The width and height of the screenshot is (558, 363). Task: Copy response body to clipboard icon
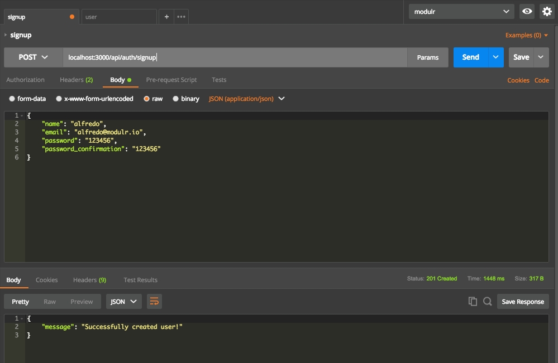click(473, 302)
